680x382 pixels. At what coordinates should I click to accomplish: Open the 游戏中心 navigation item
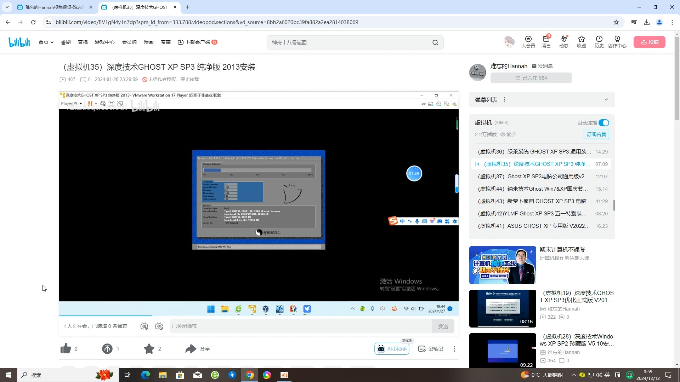(104, 42)
